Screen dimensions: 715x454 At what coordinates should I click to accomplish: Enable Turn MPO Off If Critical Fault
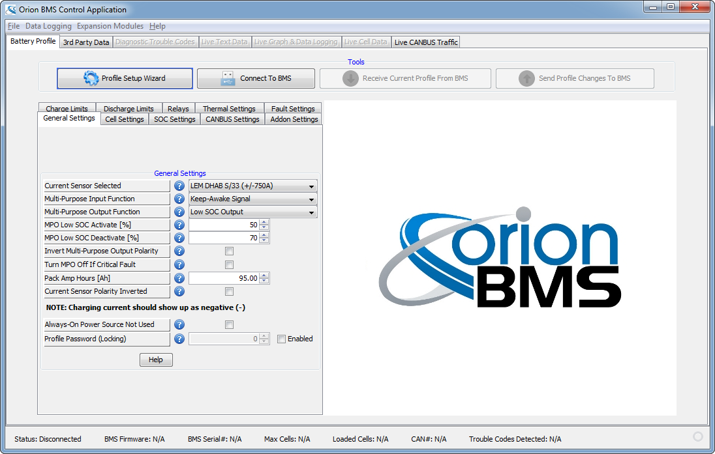pyautogui.click(x=230, y=264)
